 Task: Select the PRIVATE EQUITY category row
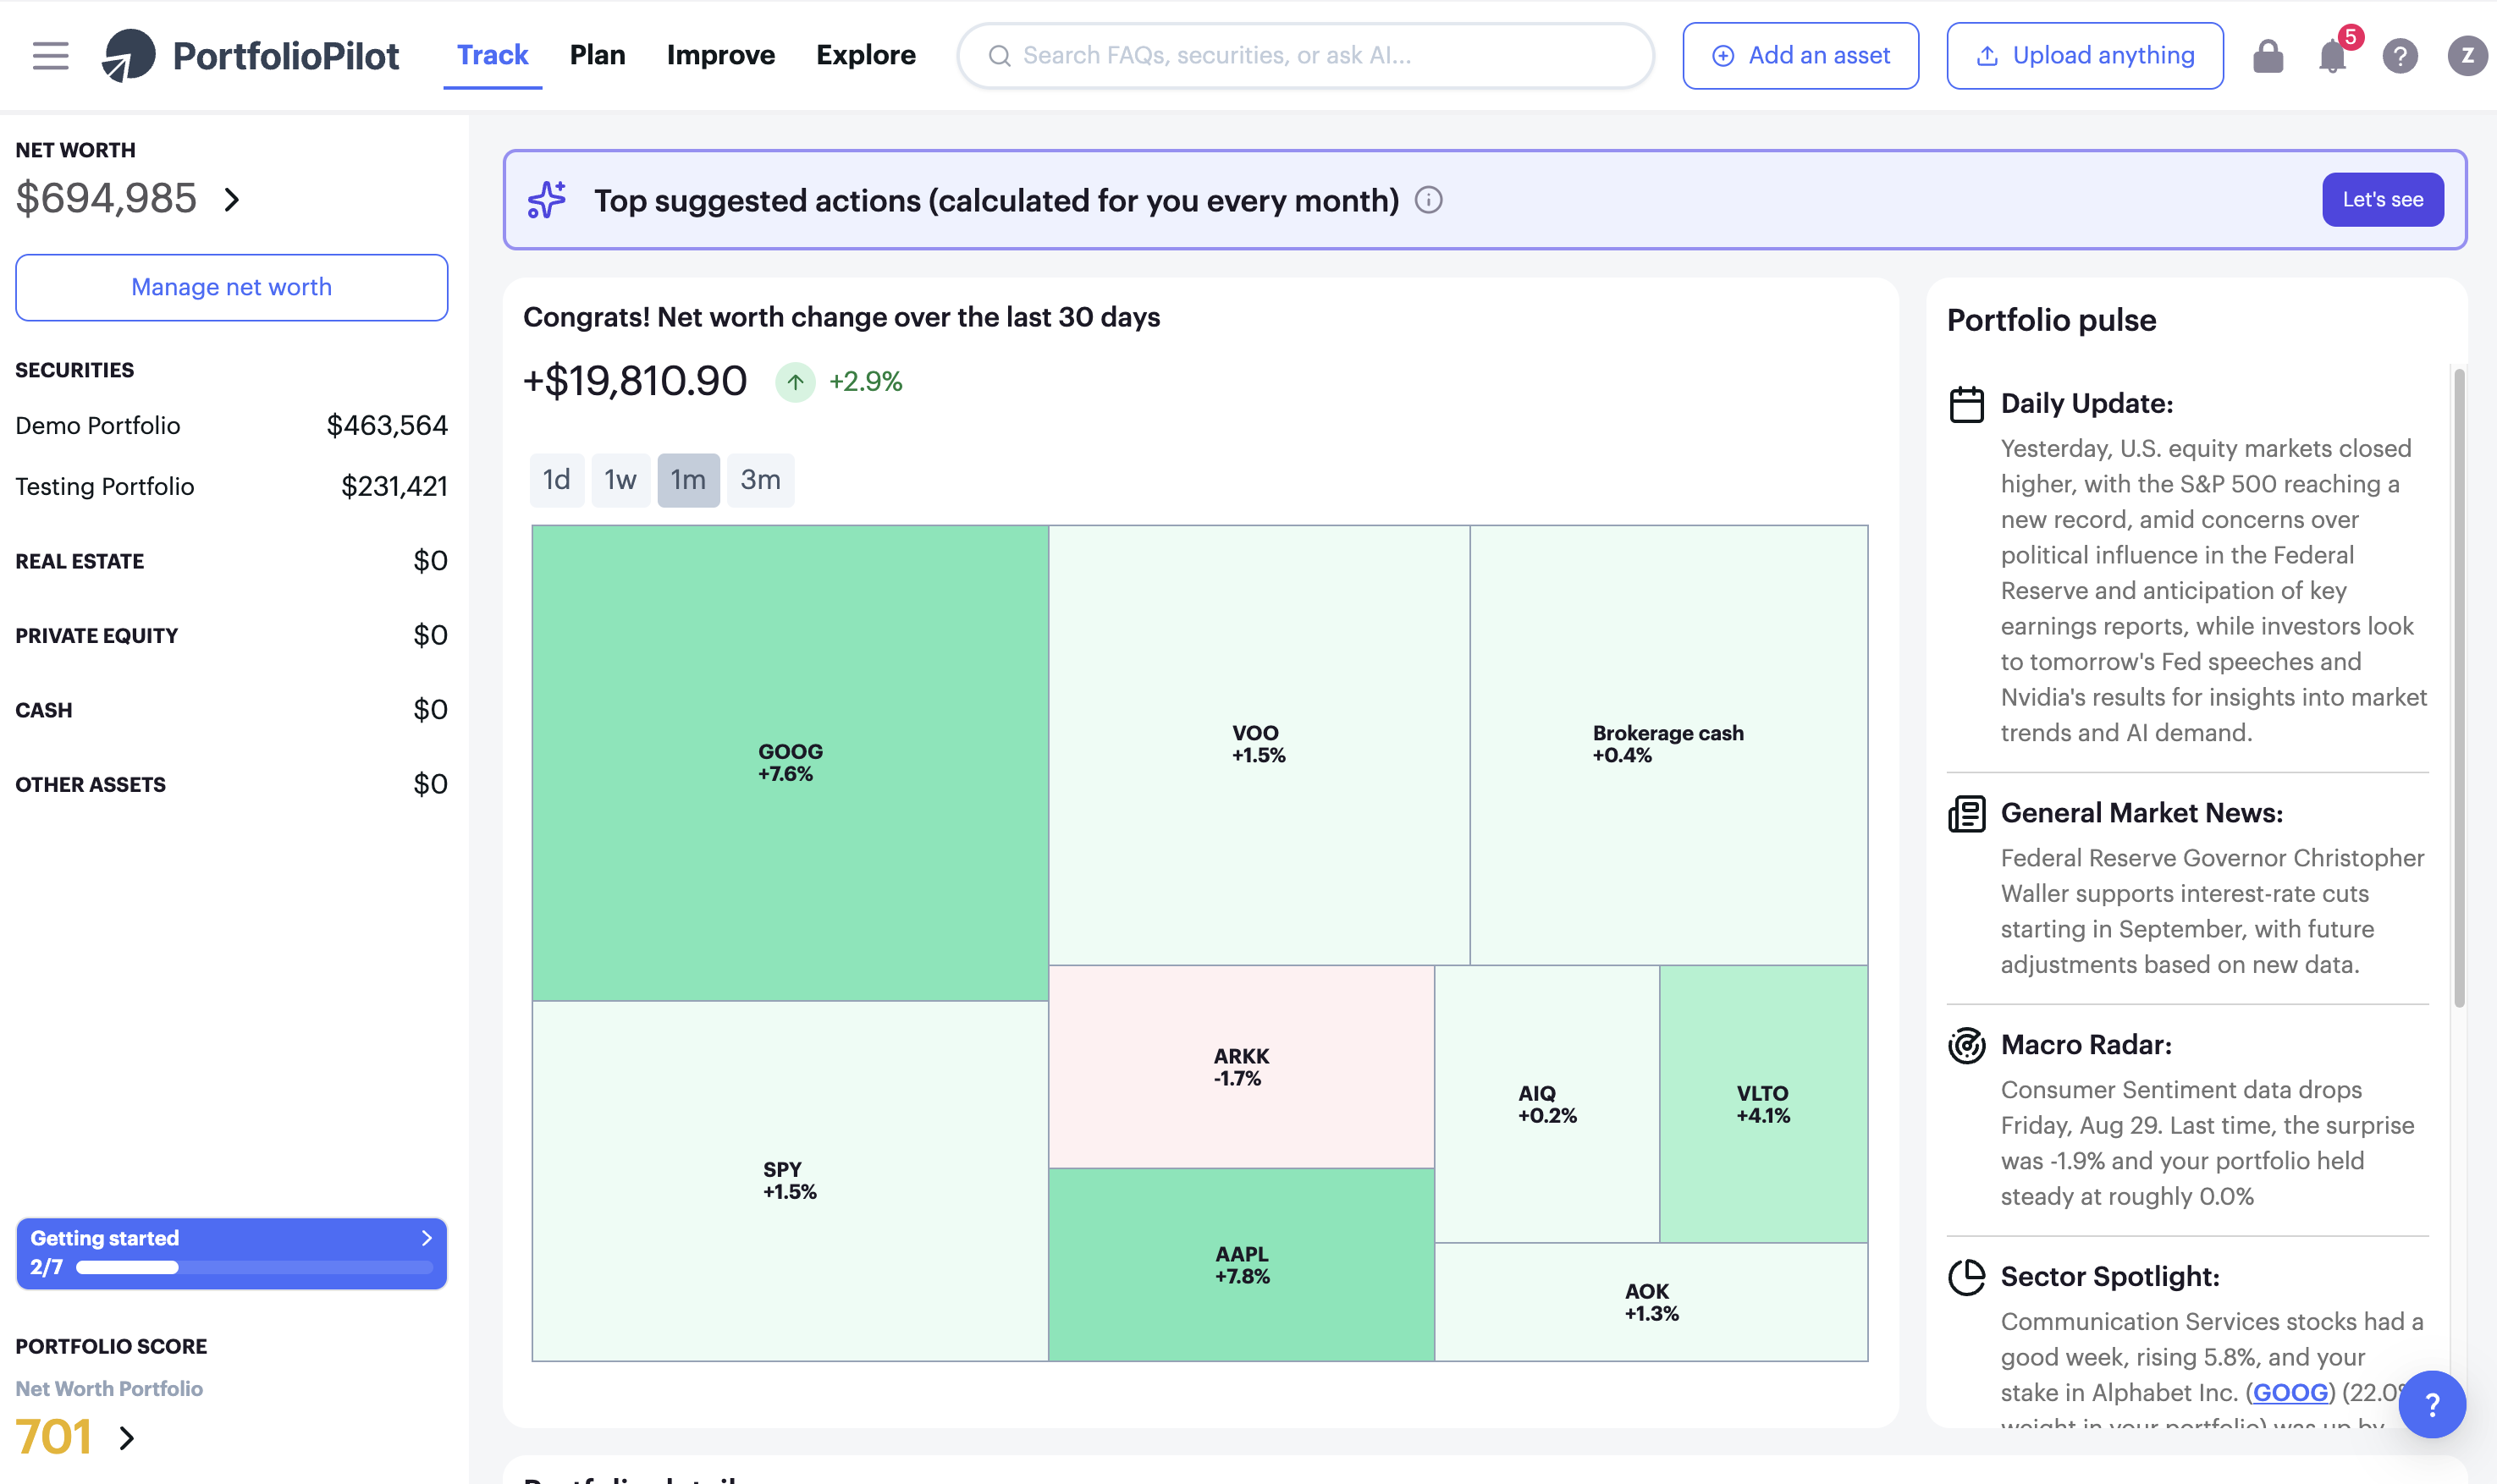[x=231, y=636]
